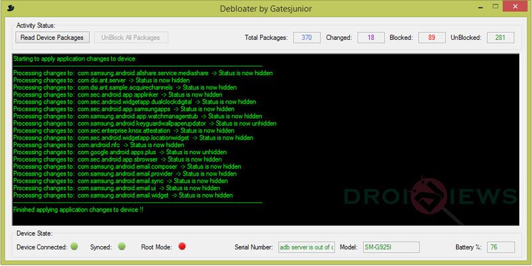Click log line for com.samsung.android.email.ui
Image resolution: width=532 pixels, height=266 pixels.
click(x=117, y=188)
